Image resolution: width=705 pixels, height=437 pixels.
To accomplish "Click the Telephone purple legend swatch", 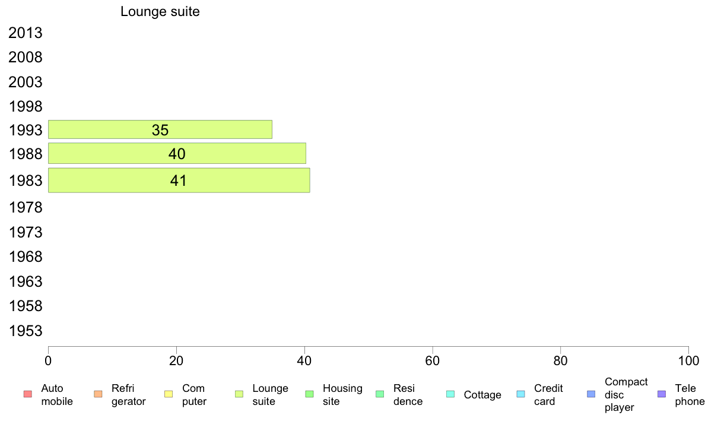I will pyautogui.click(x=662, y=394).
